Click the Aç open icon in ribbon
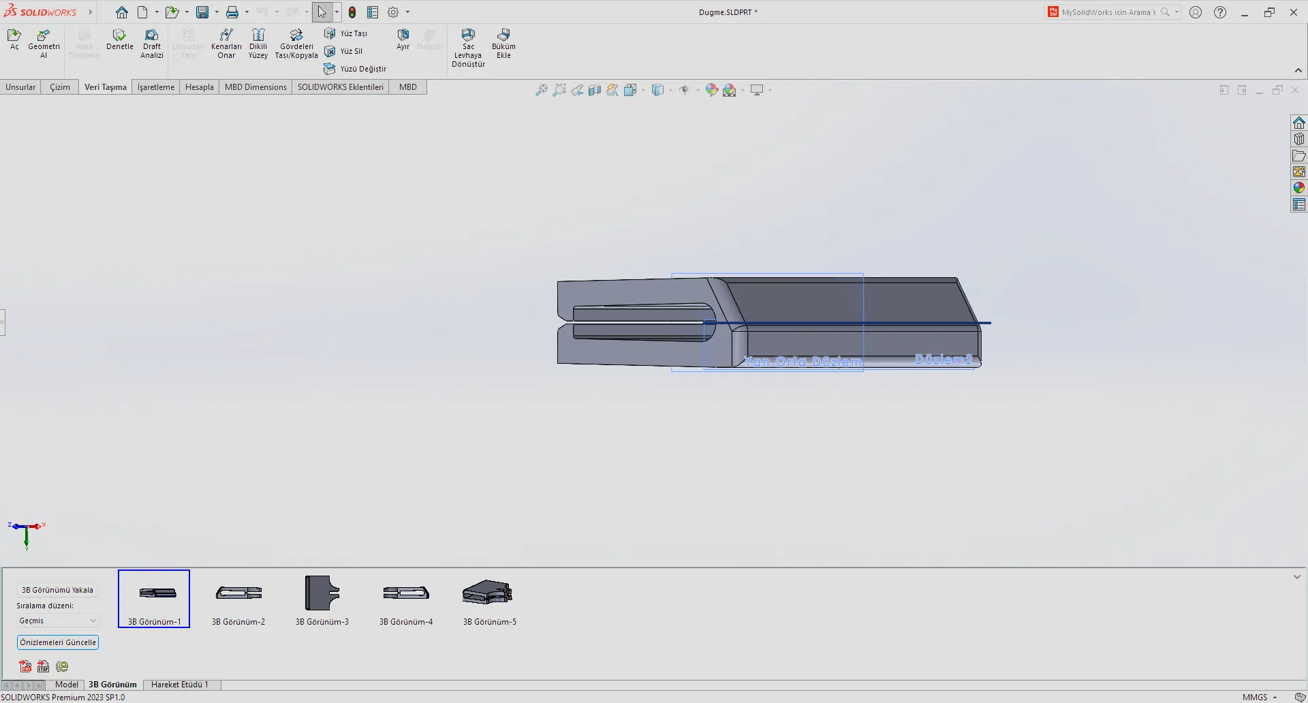This screenshot has height=703, width=1308. (14, 40)
